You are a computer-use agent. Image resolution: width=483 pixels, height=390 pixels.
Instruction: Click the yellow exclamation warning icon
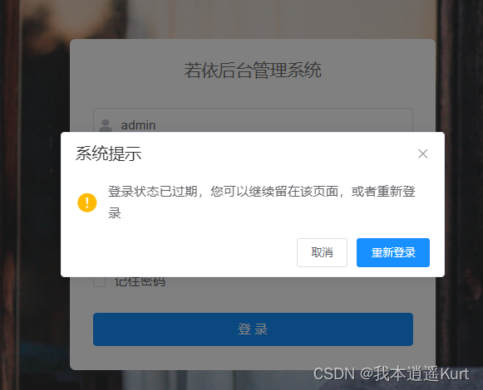pos(87,202)
